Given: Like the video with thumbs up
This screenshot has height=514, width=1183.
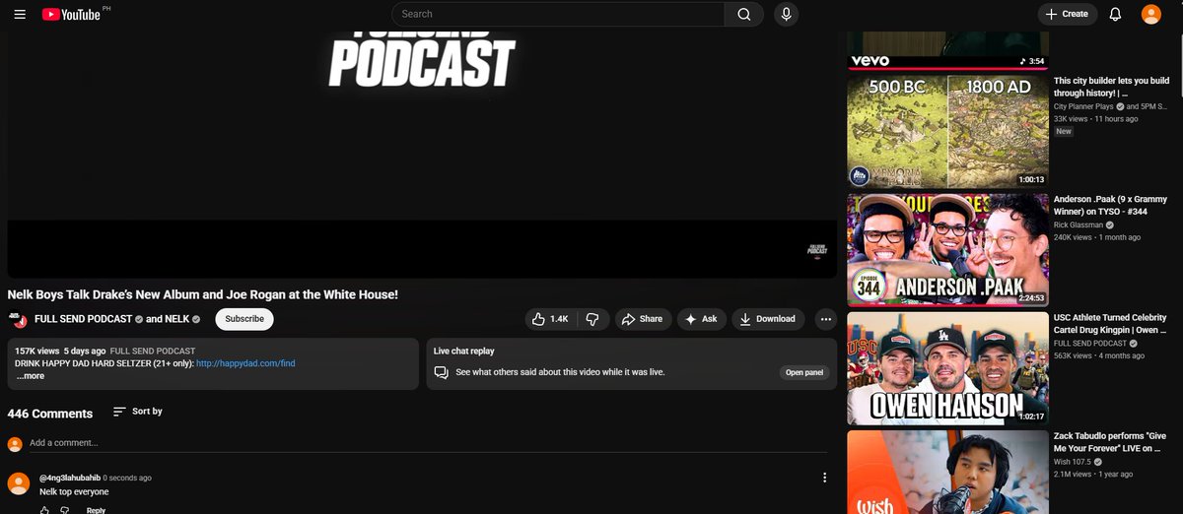Looking at the screenshot, I should tap(551, 319).
